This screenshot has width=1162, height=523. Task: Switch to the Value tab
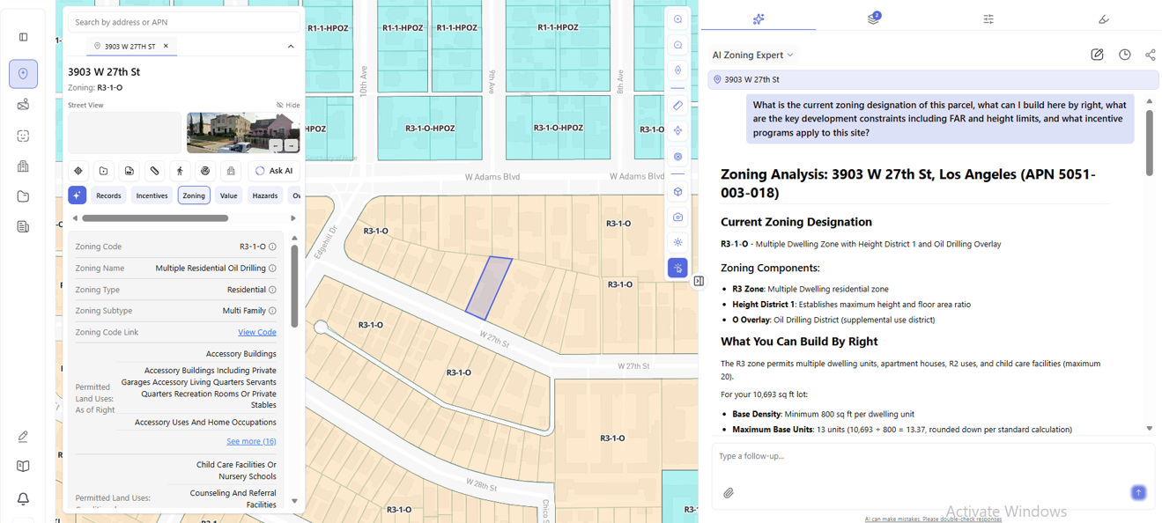(229, 195)
